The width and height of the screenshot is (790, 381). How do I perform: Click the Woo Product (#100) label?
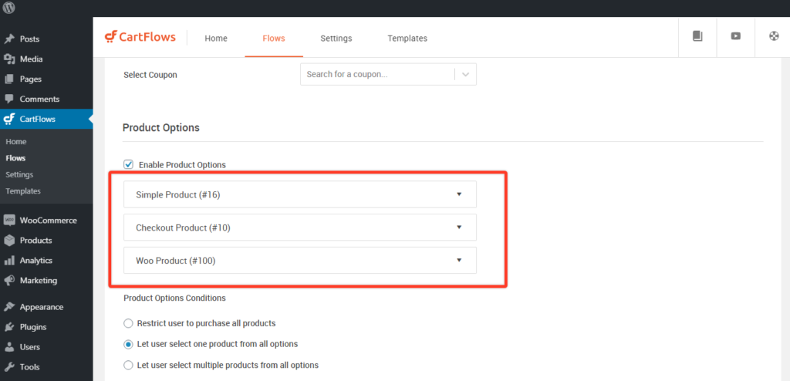pos(176,261)
